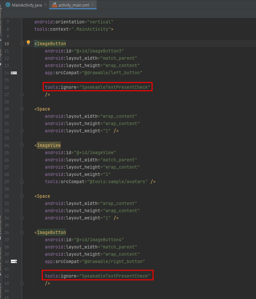Click layout_weight="1" on line 34
Image resolution: width=256 pixels, height=299 pixels.
78,218
